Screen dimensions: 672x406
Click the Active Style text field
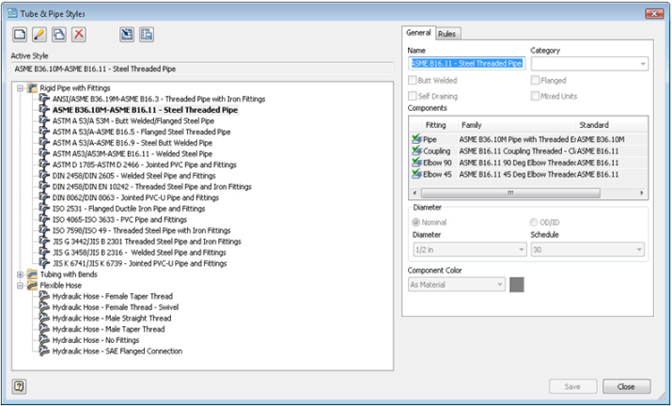(202, 69)
